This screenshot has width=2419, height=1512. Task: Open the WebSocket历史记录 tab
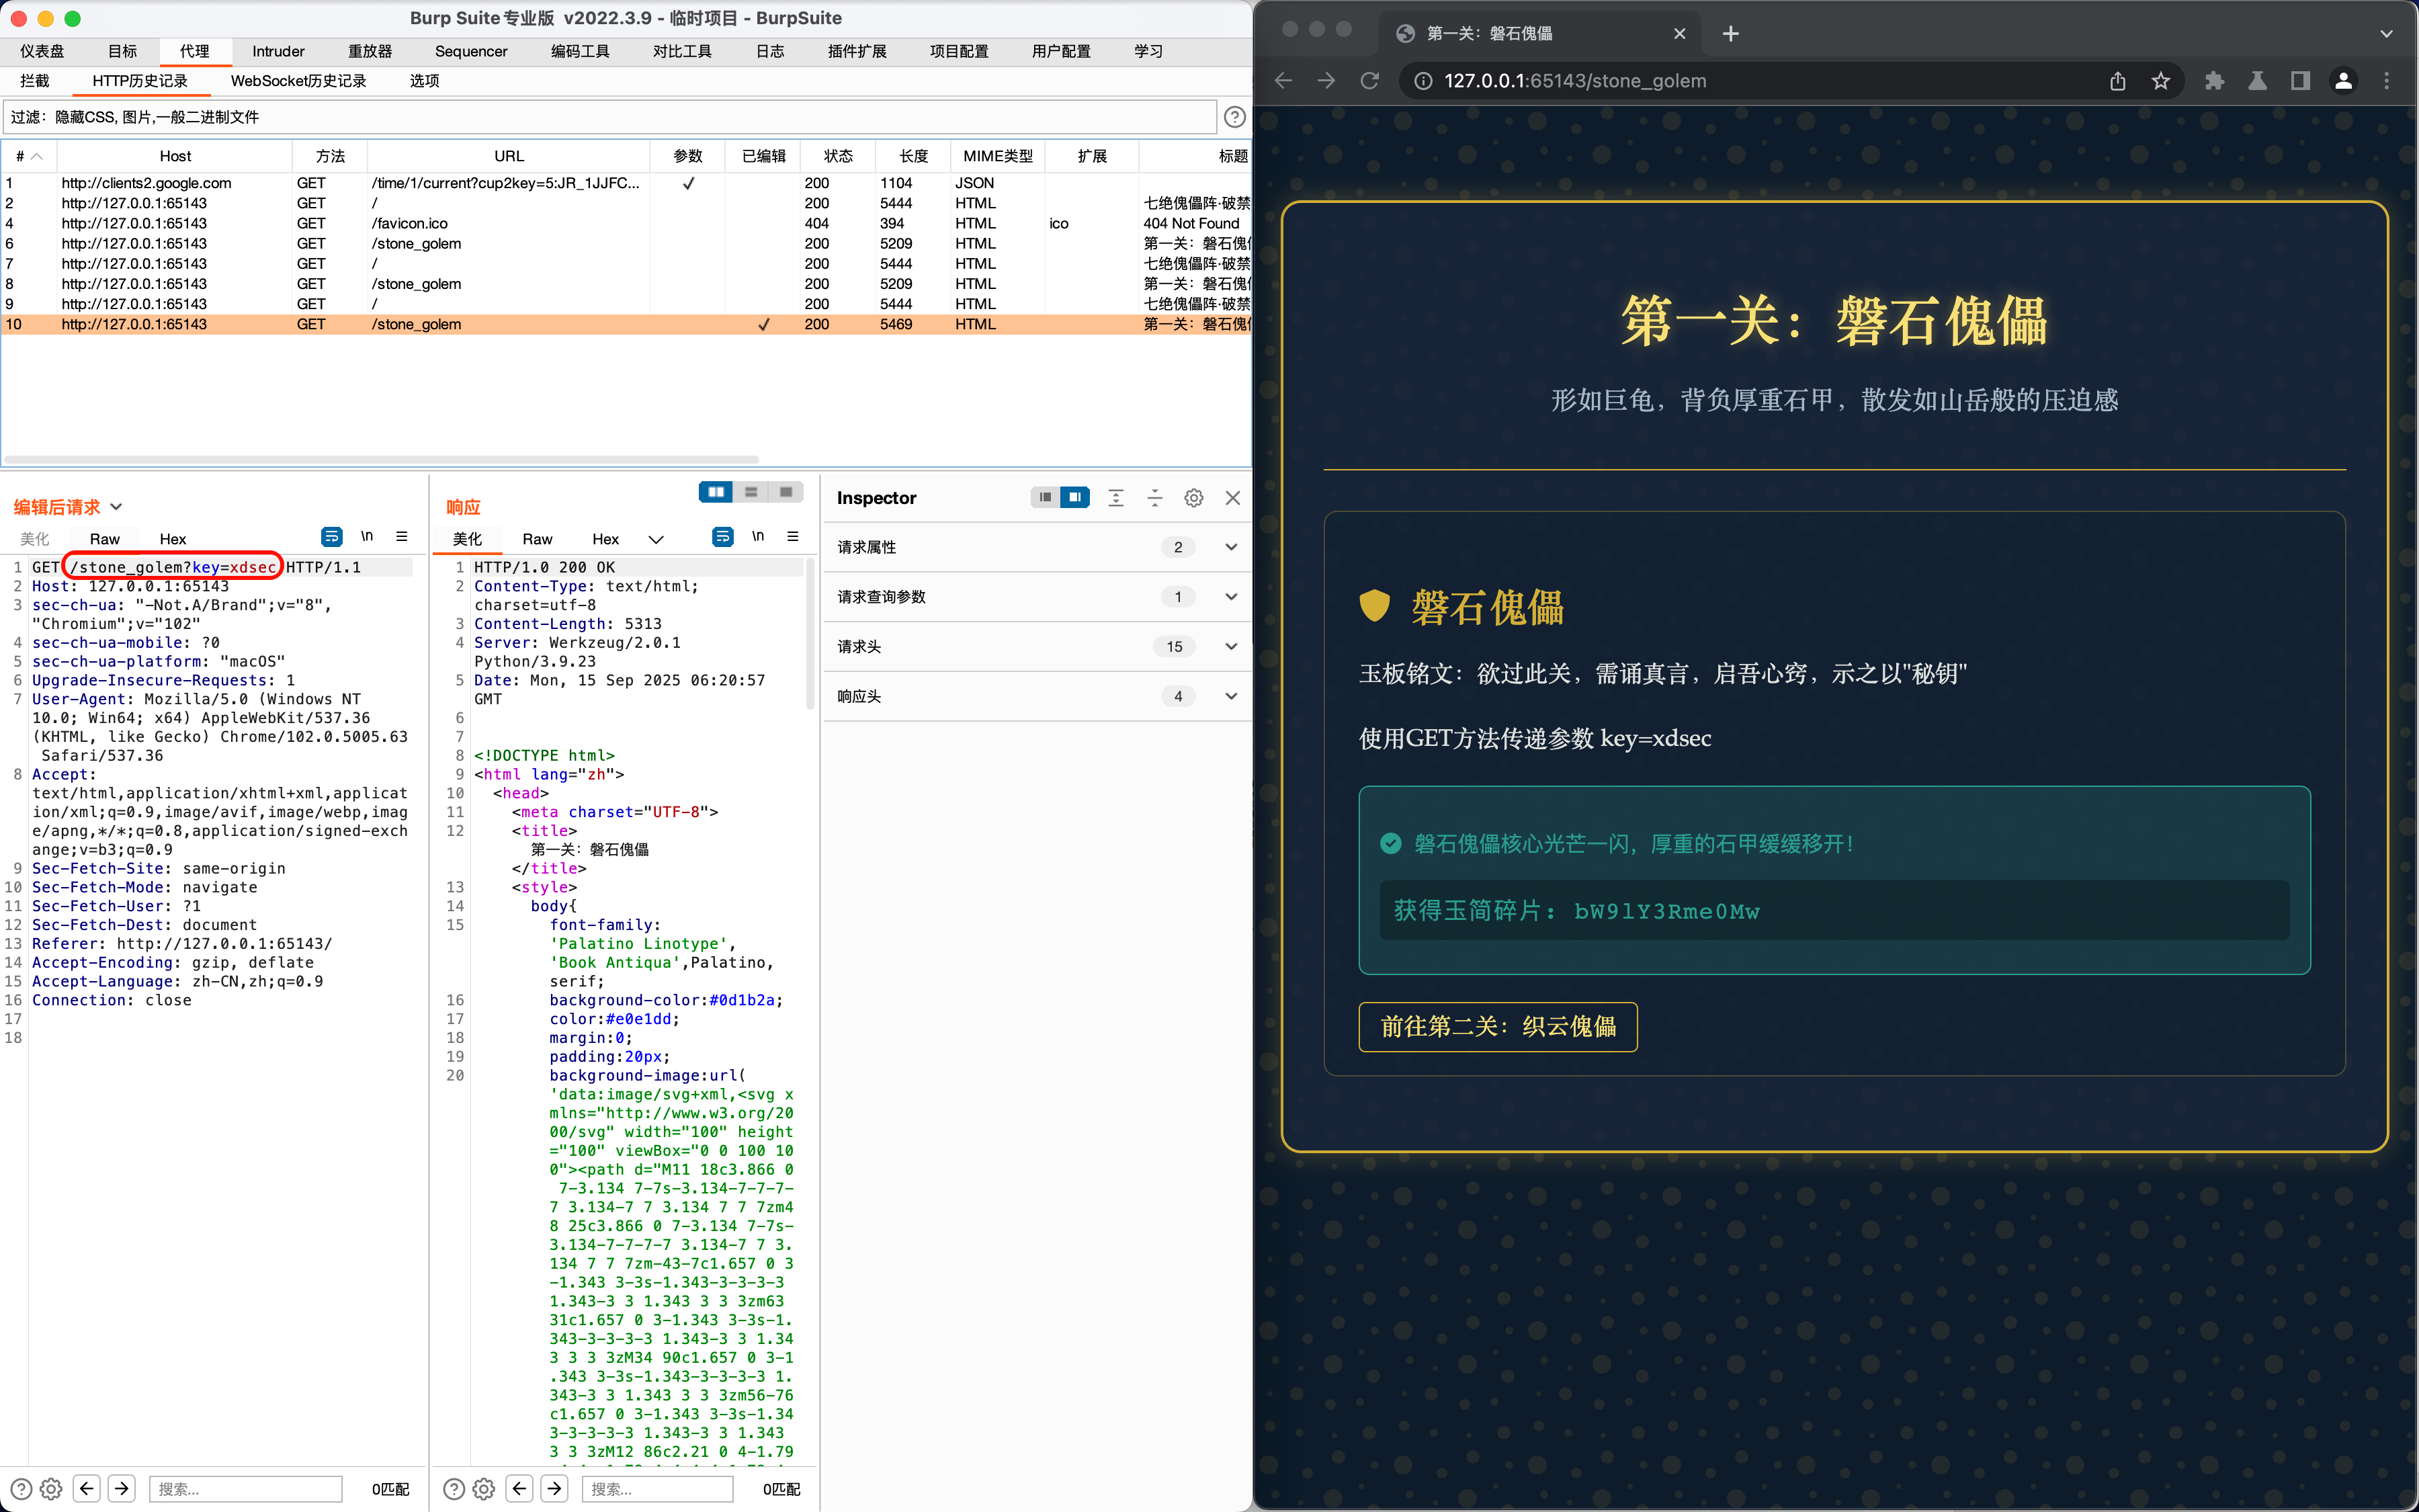(x=298, y=81)
